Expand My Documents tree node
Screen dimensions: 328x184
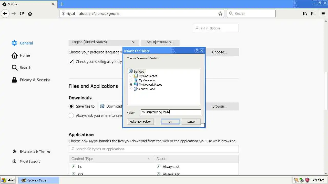pyautogui.click(x=131, y=76)
